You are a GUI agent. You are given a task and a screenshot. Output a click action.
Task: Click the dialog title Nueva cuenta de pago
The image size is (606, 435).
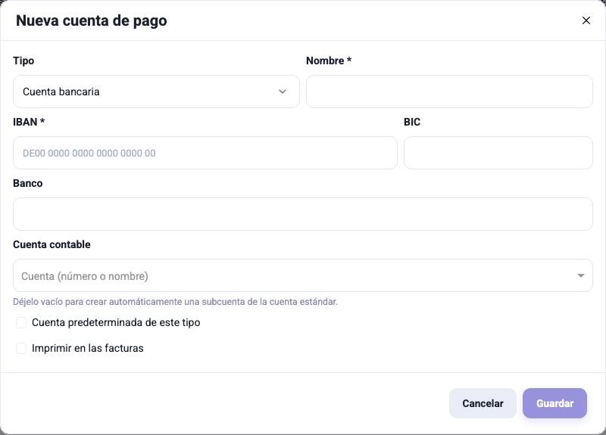point(92,20)
